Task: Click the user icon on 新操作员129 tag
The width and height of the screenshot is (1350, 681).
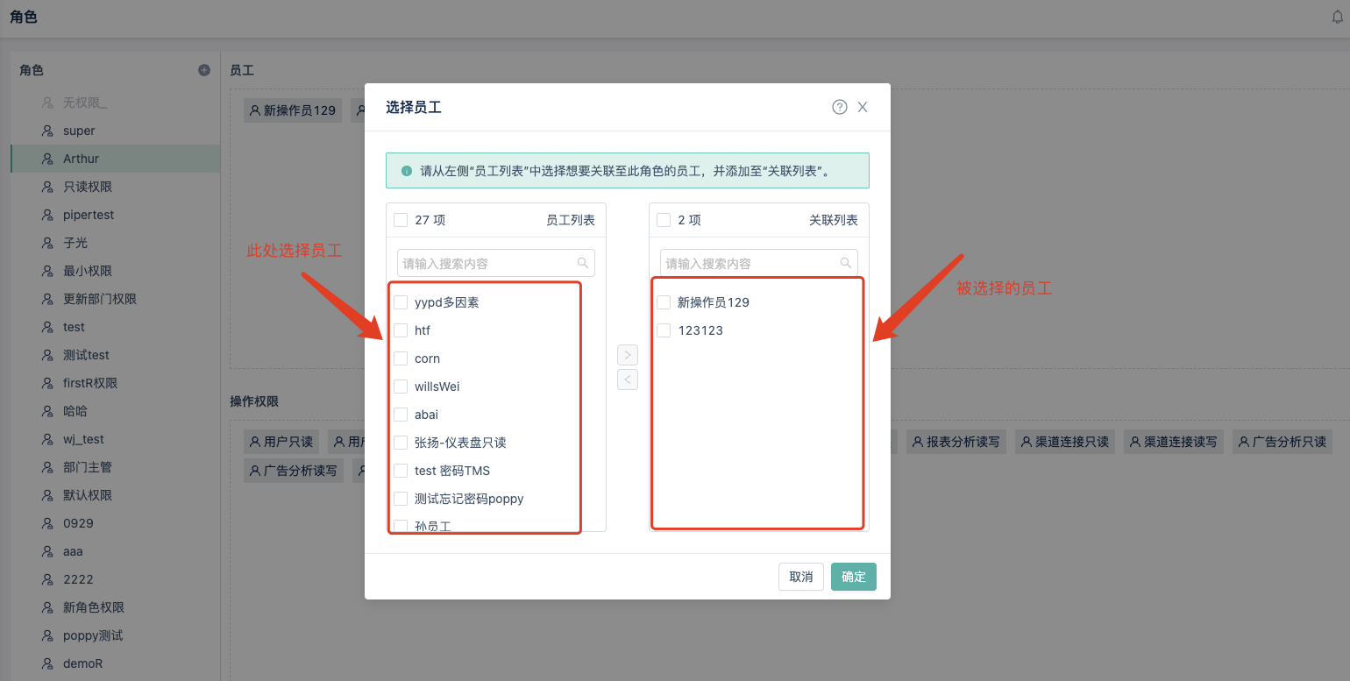Action: click(x=255, y=110)
